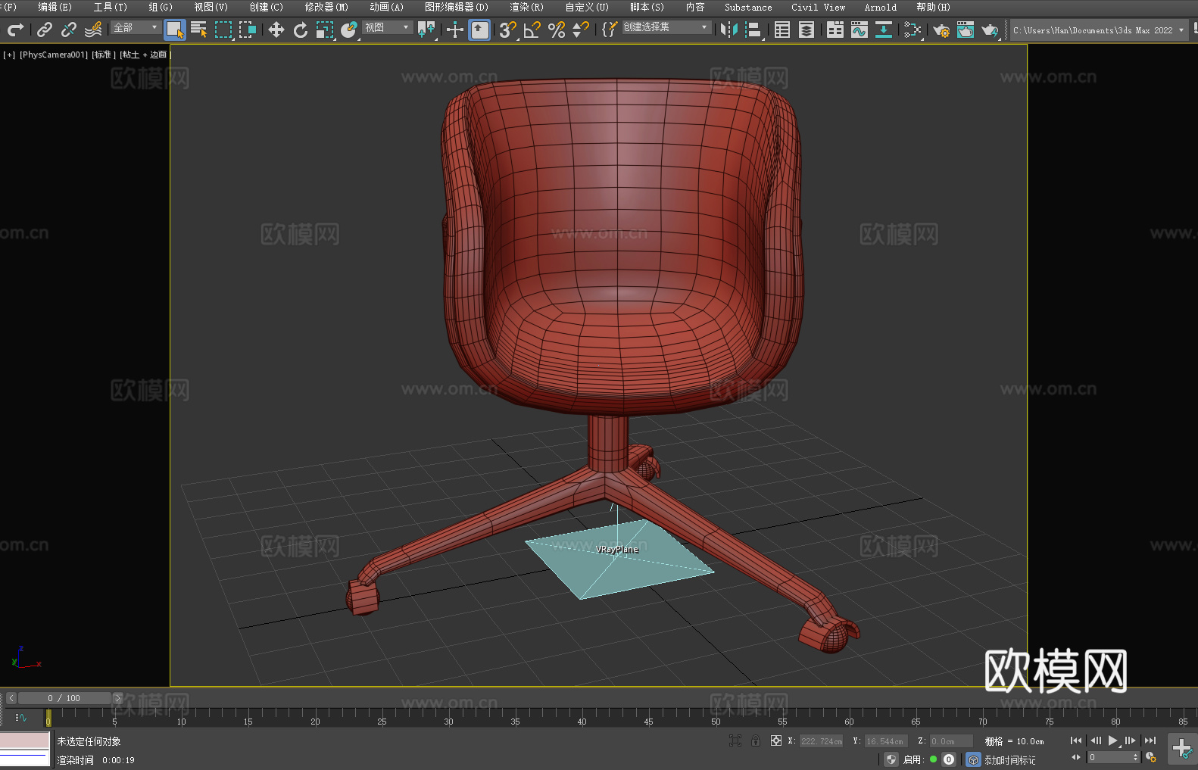
Task: Click the Bind to Space Warp icon
Action: [93, 30]
